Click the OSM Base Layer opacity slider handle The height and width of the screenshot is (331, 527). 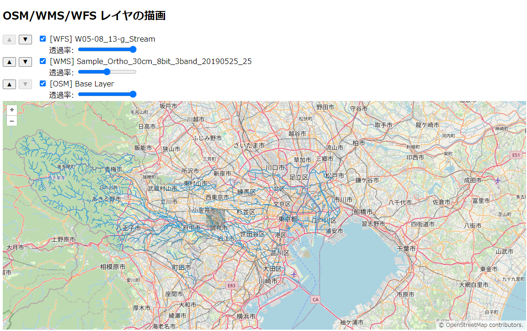tap(133, 94)
